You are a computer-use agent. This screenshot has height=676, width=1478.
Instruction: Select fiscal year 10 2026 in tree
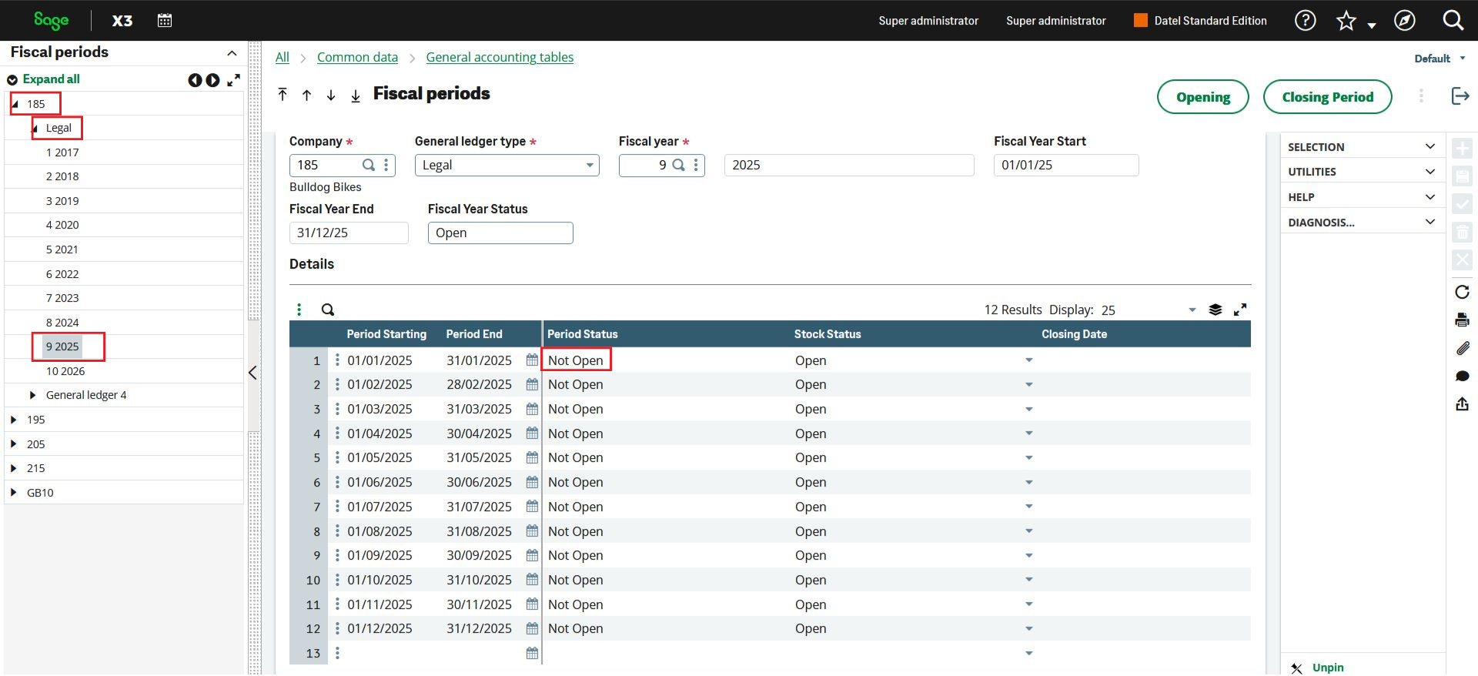point(65,371)
